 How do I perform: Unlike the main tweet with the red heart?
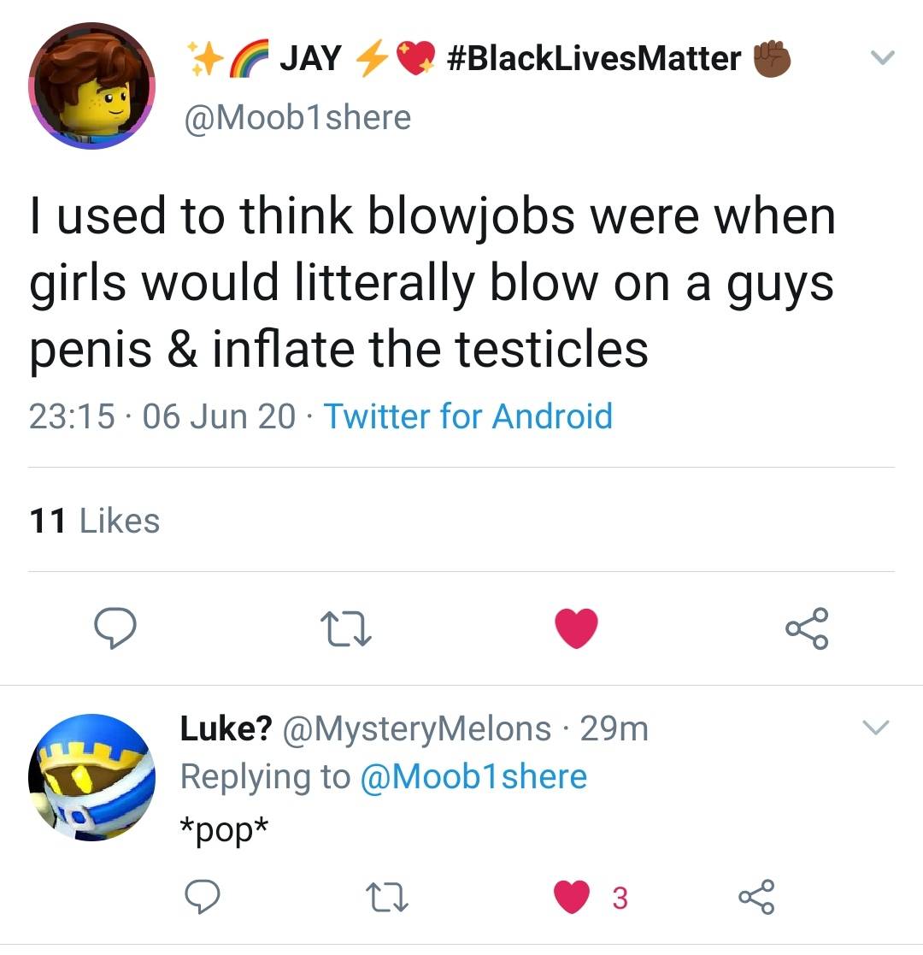click(576, 629)
